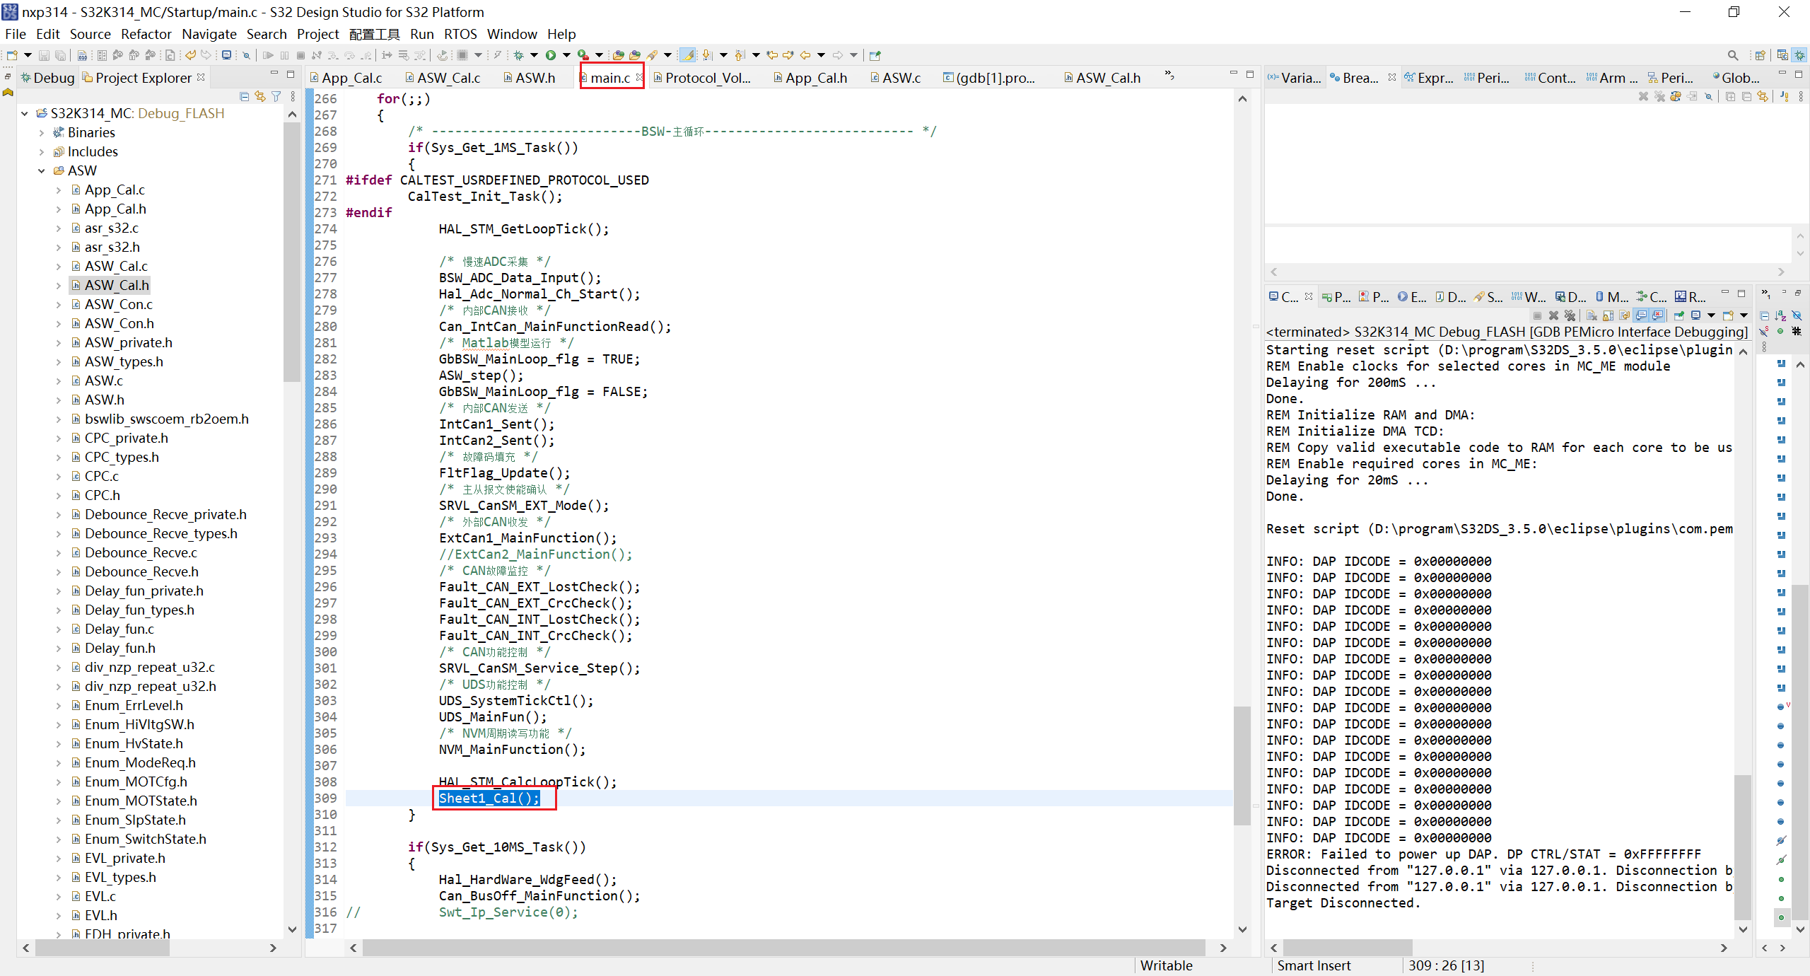Viewport: 1810px width, 976px height.
Task: Click the Step Into icon
Action: click(333, 55)
